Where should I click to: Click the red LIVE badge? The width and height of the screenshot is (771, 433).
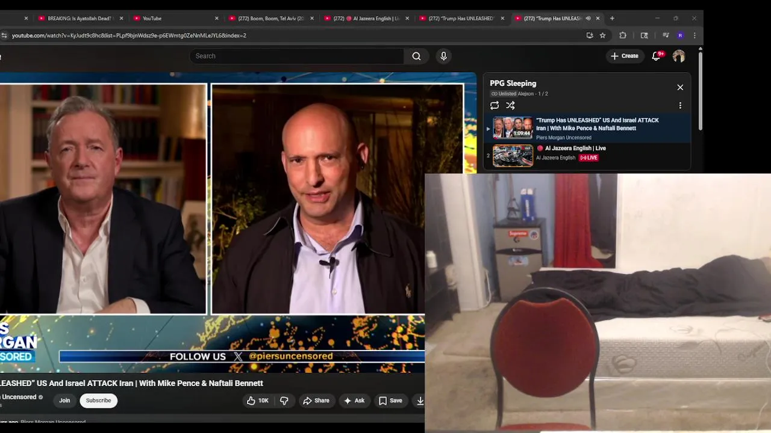click(588, 158)
